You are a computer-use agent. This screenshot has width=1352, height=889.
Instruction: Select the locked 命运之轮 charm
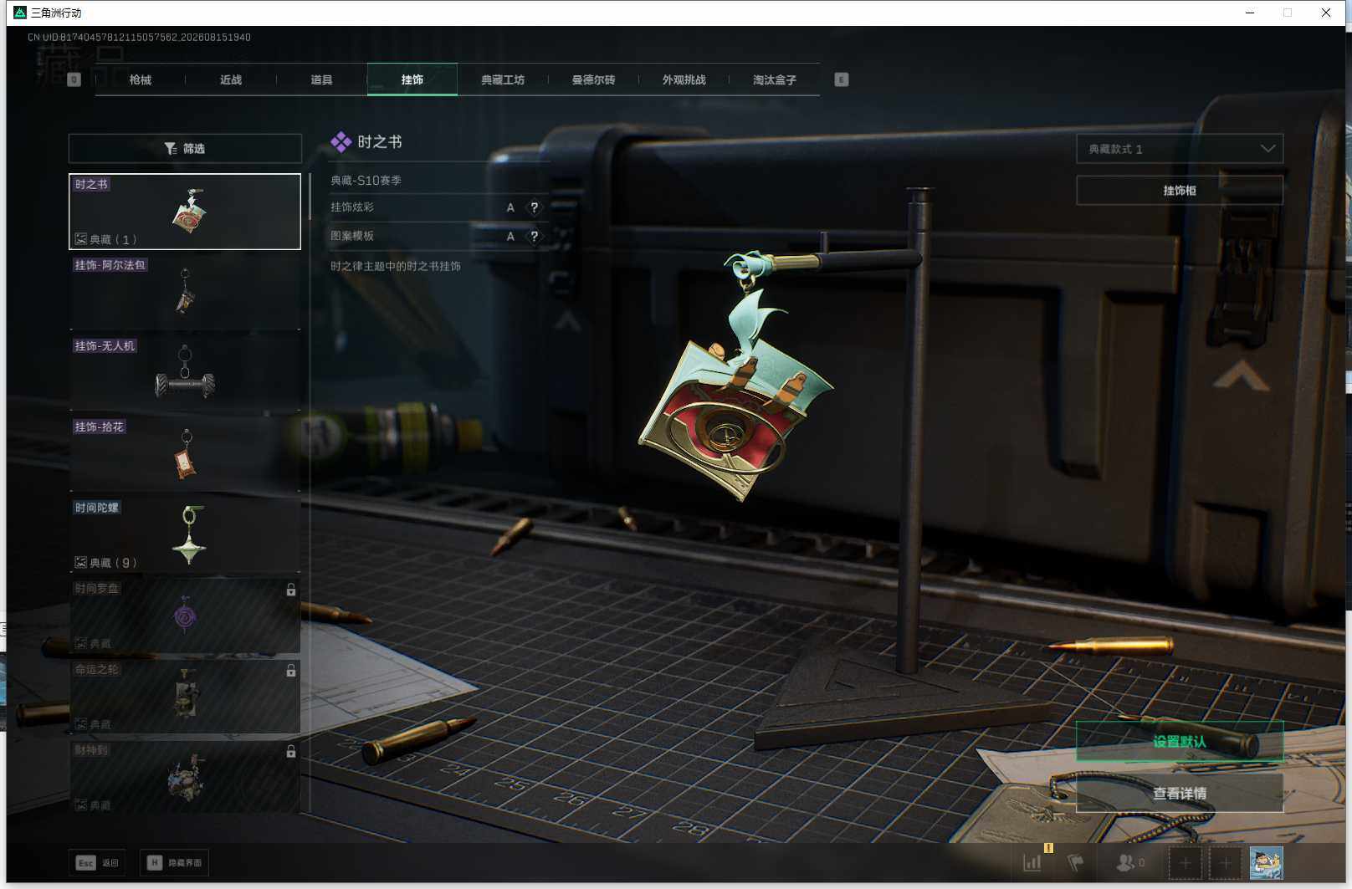click(x=185, y=697)
